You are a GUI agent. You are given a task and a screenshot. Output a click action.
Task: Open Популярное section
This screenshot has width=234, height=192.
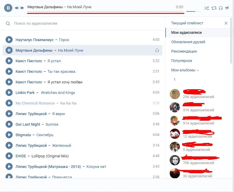coord(181,61)
